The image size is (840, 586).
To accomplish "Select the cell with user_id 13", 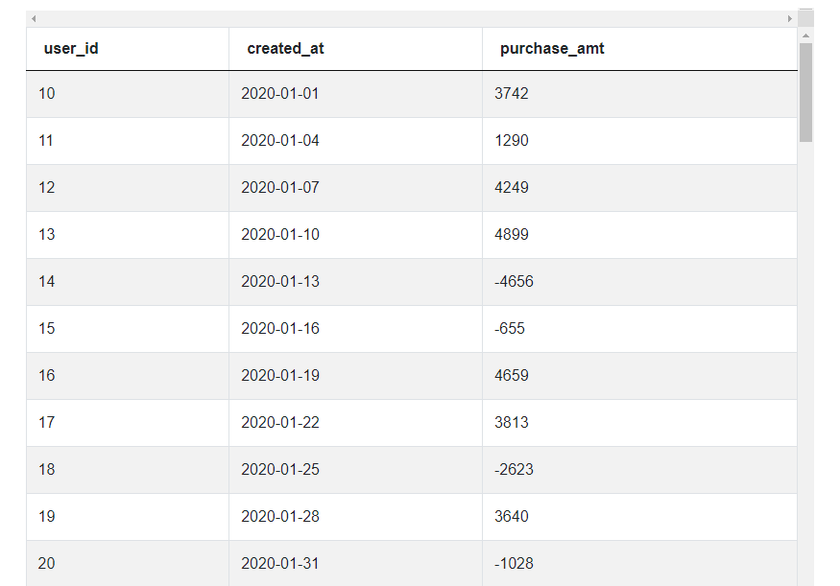I will pyautogui.click(x=47, y=234).
